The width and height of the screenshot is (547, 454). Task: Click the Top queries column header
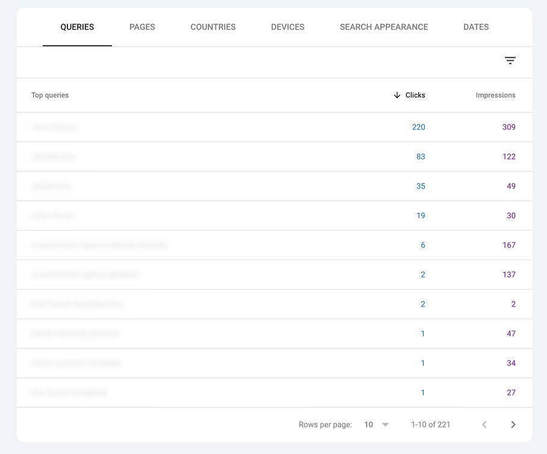[50, 95]
